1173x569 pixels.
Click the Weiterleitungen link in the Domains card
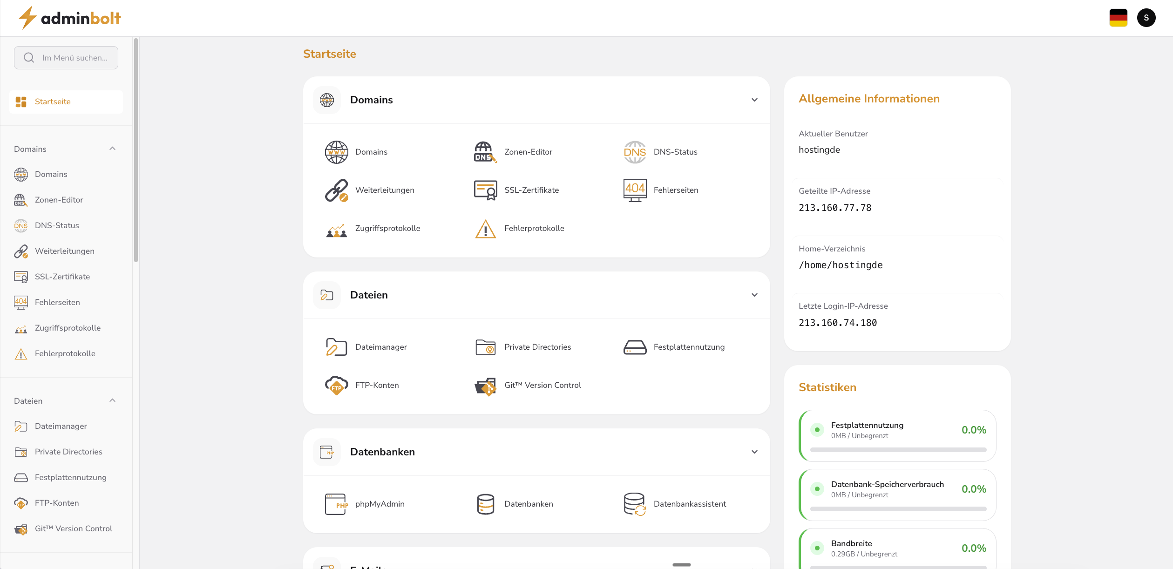tap(385, 190)
